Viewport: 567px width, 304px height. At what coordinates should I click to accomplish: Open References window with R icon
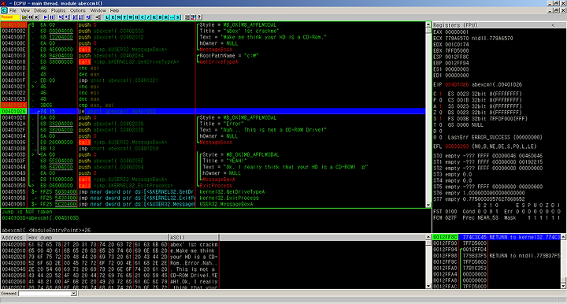pos(166,17)
